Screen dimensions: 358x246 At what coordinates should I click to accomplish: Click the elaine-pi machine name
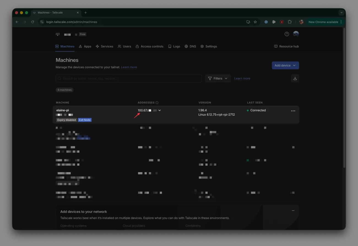pos(63,110)
